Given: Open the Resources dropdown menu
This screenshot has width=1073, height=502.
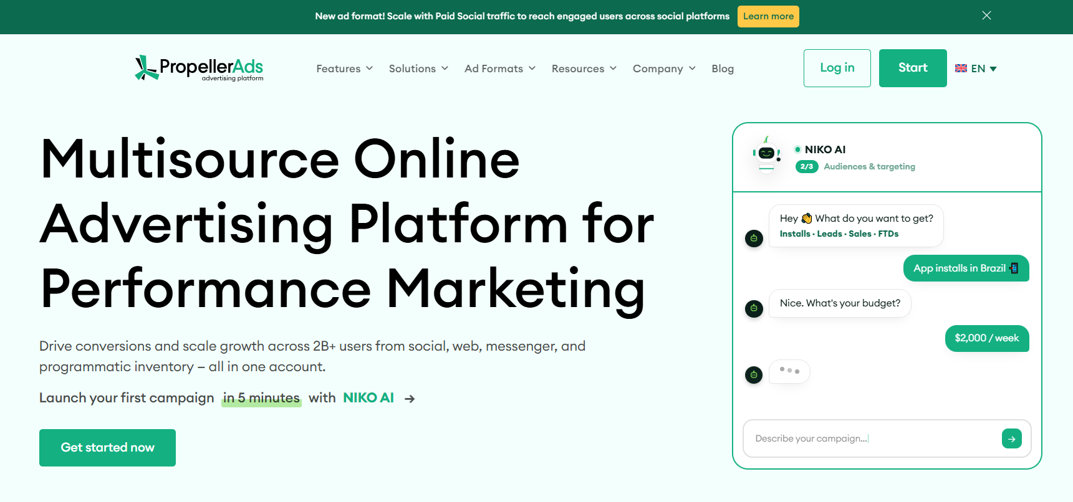Looking at the screenshot, I should click(x=584, y=69).
